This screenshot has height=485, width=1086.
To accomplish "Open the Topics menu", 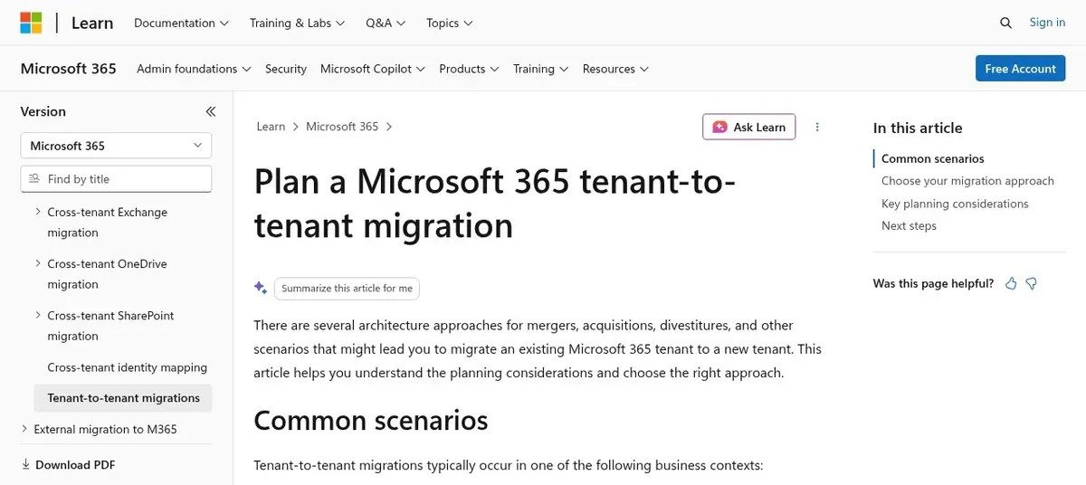I will pyautogui.click(x=449, y=23).
